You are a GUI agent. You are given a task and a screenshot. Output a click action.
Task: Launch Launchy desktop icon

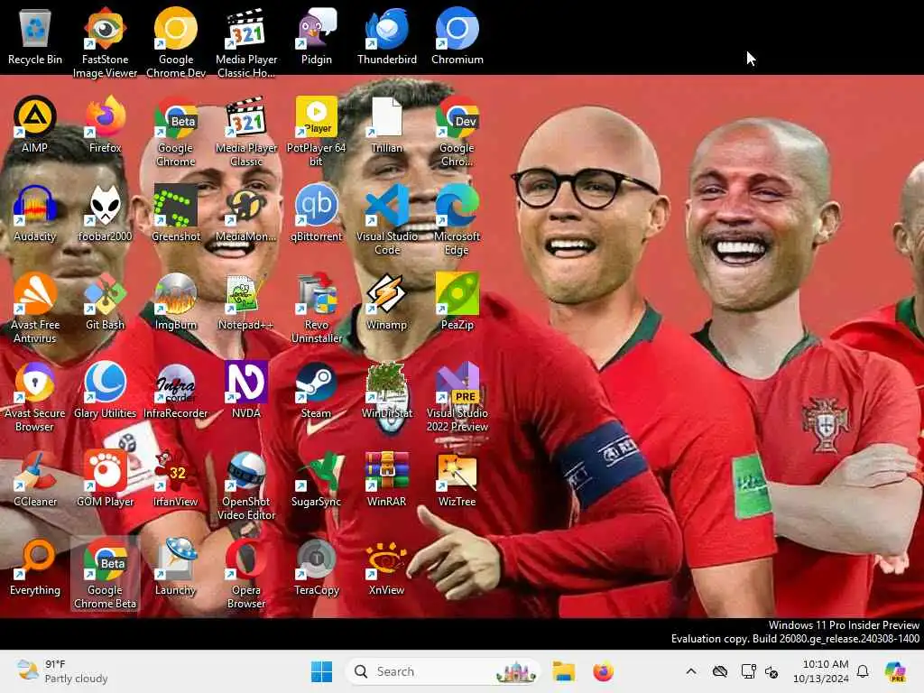pos(176,567)
